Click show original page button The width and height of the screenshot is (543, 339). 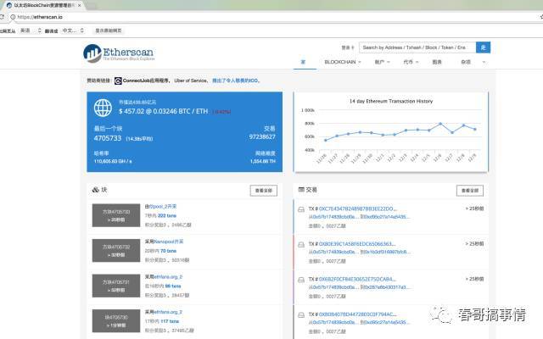[x=109, y=31]
